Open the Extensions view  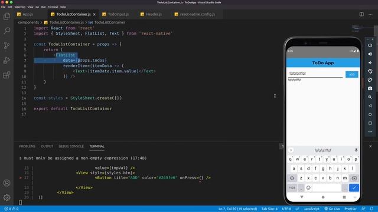click(x=6, y=75)
